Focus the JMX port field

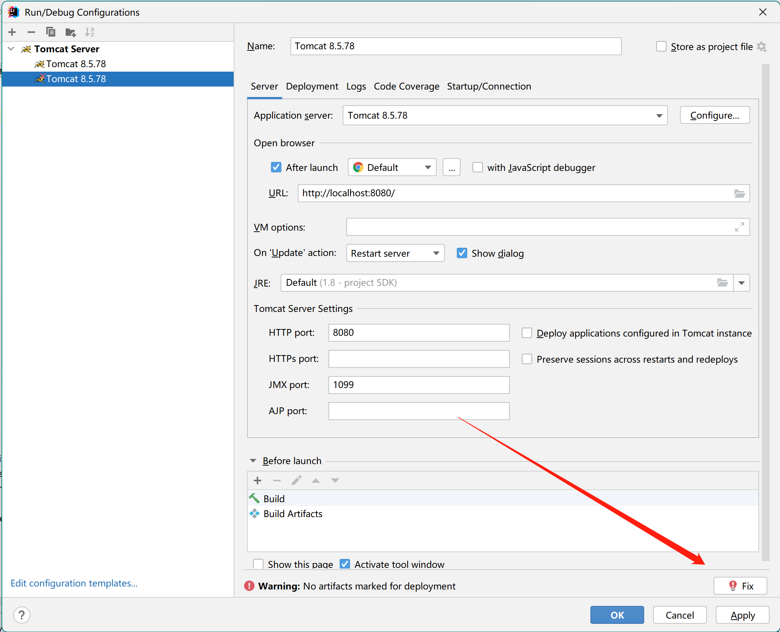tap(419, 385)
